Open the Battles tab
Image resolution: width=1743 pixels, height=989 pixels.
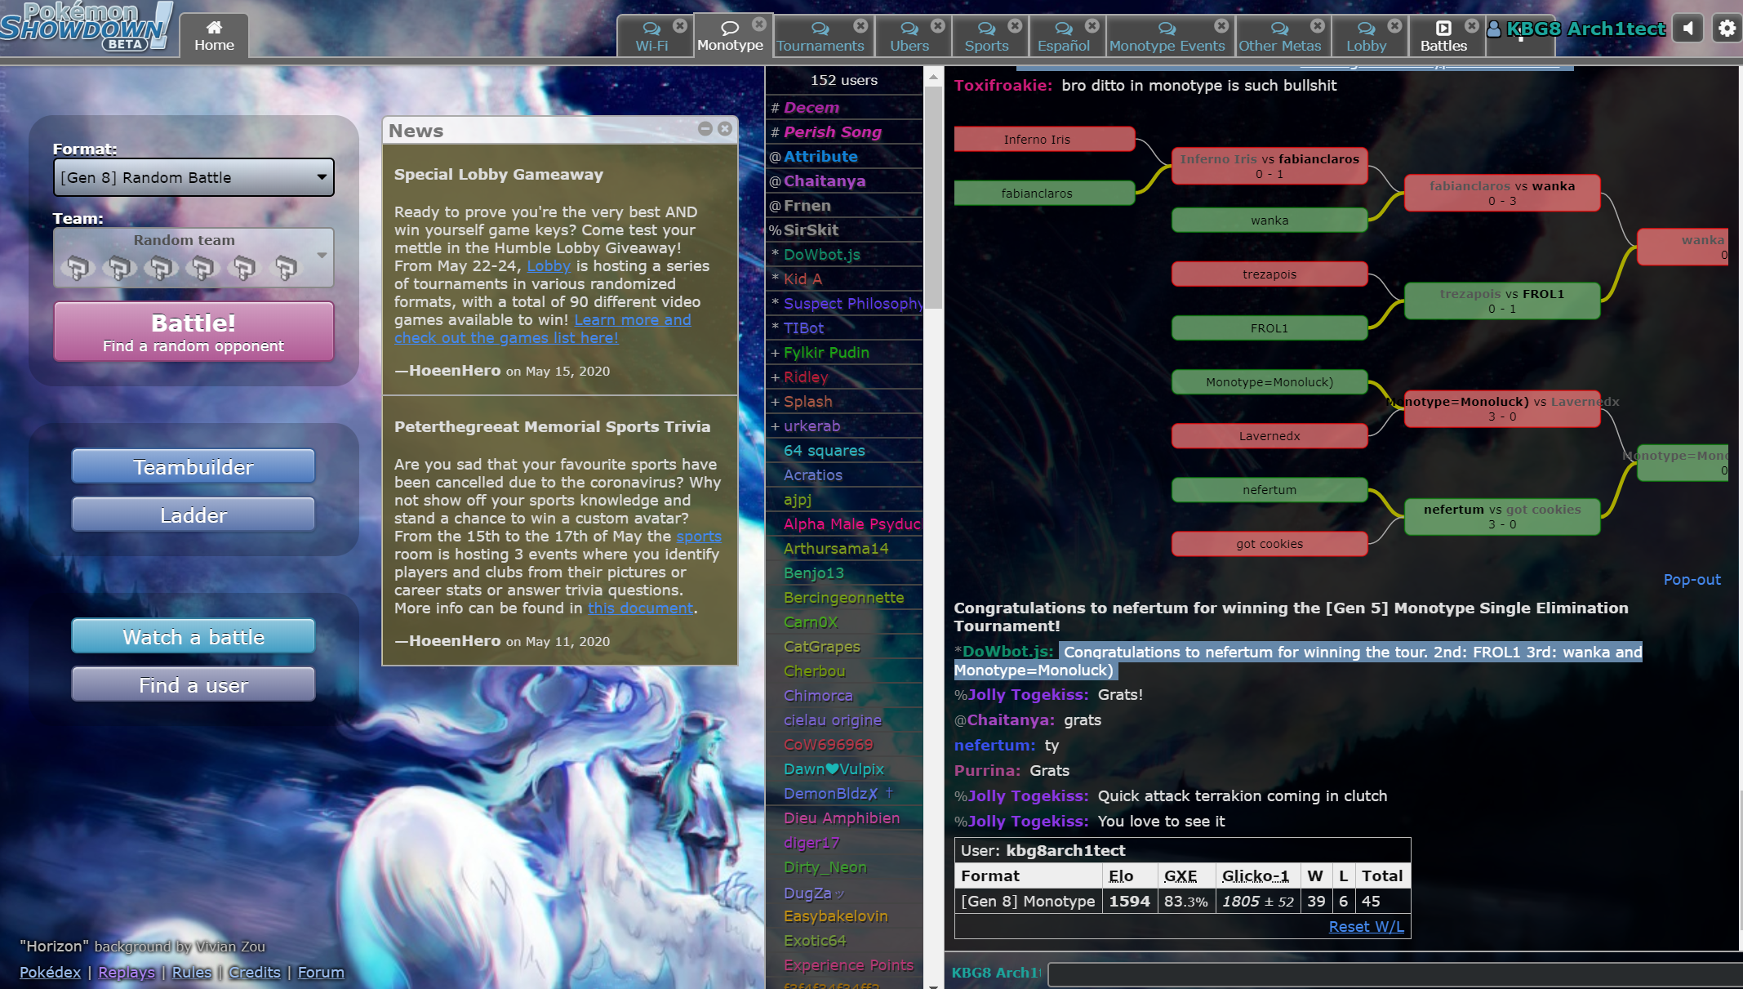(1443, 36)
